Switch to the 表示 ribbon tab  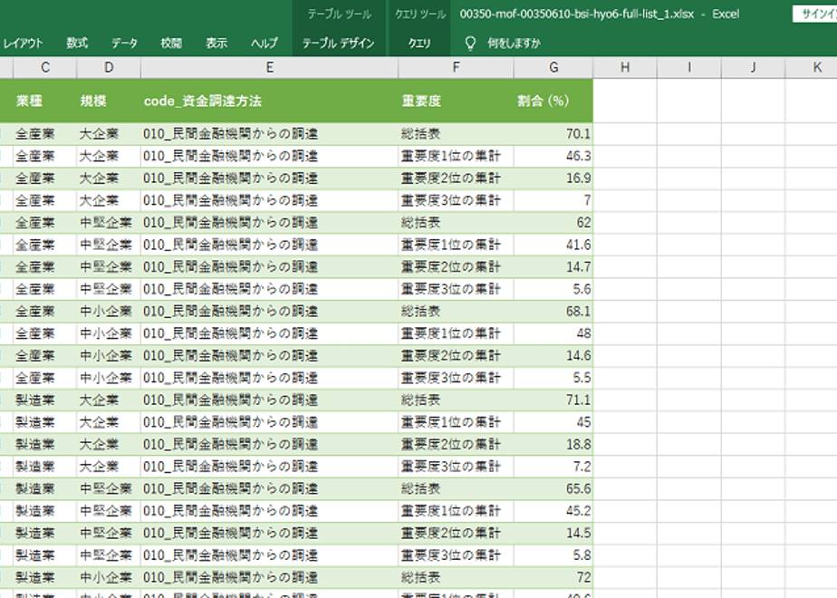point(216,43)
